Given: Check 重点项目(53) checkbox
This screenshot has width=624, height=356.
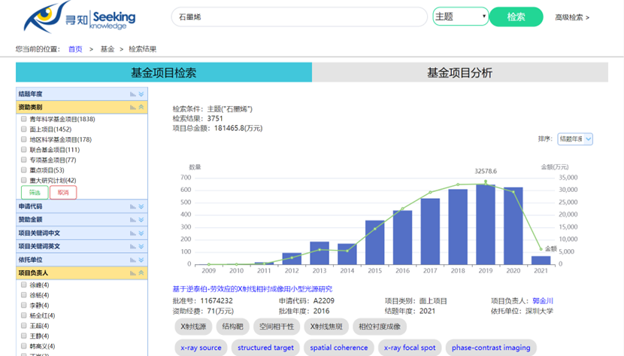Looking at the screenshot, I should (24, 170).
